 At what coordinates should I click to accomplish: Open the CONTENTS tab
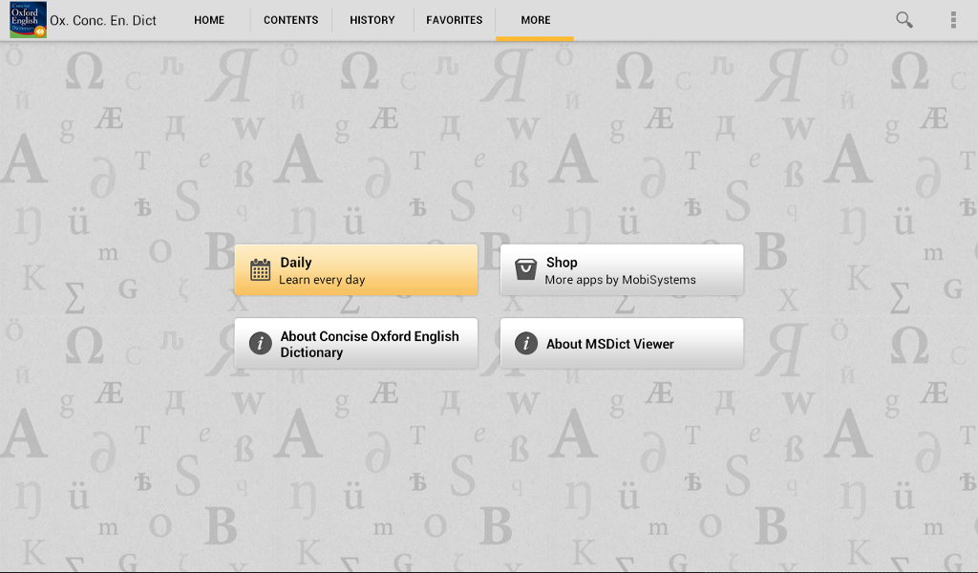[290, 20]
